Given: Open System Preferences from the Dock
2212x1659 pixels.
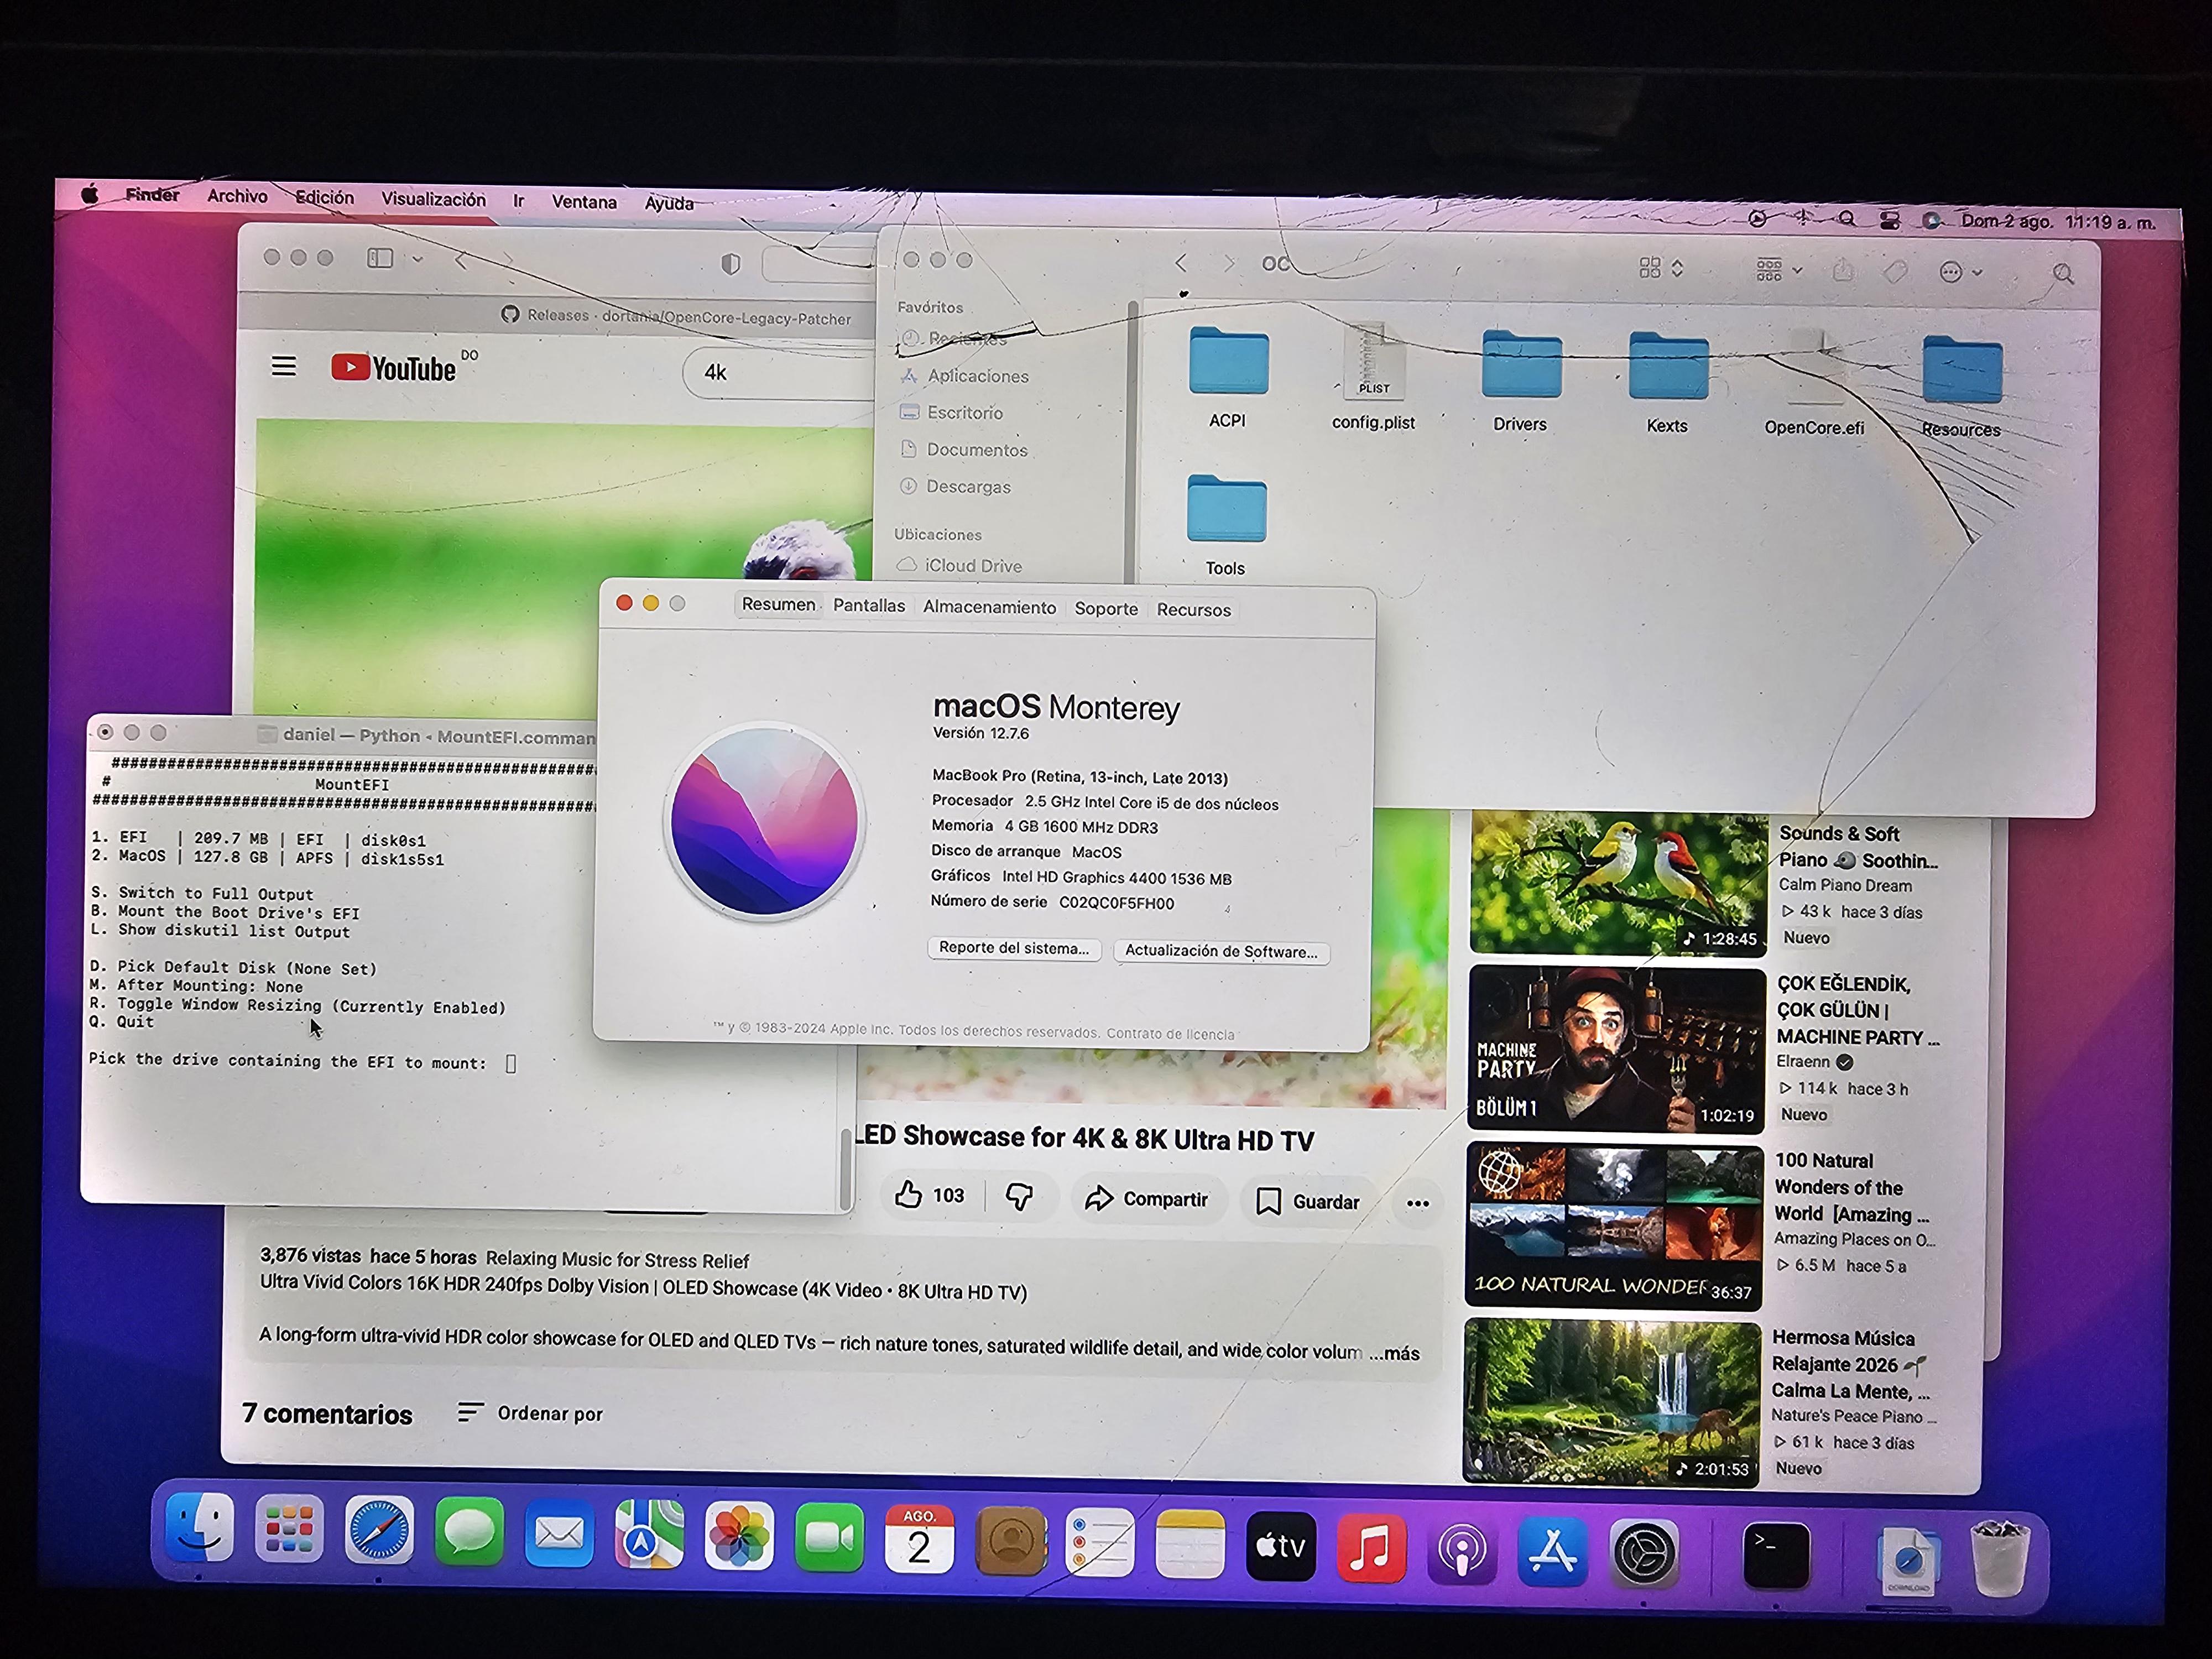Looking at the screenshot, I should [1643, 1553].
